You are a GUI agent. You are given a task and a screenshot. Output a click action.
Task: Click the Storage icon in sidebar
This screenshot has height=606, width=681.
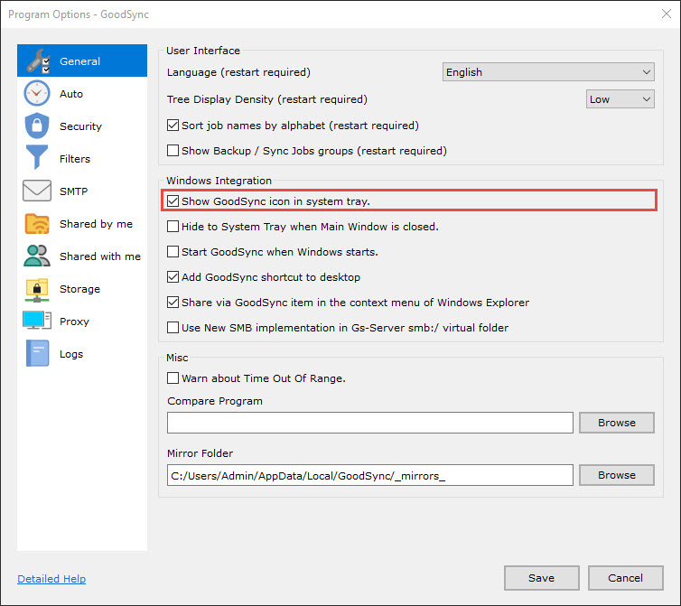(37, 289)
